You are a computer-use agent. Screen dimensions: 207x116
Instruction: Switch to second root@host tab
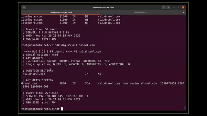tap(140, 12)
